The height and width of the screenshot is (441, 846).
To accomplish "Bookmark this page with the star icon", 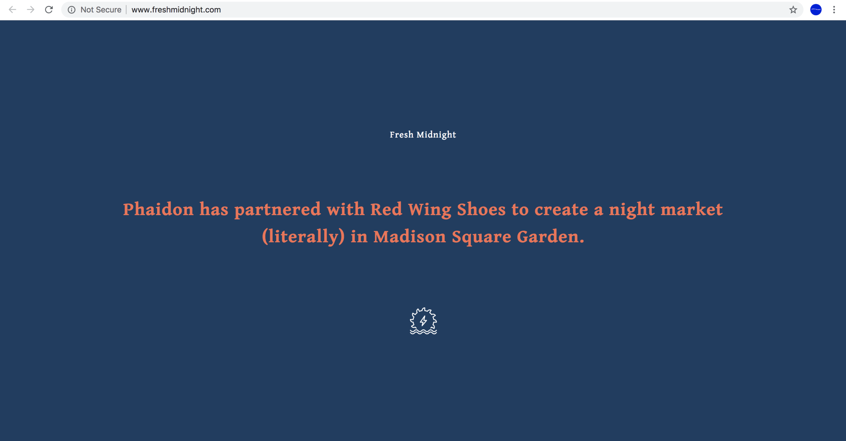I will click(x=793, y=10).
